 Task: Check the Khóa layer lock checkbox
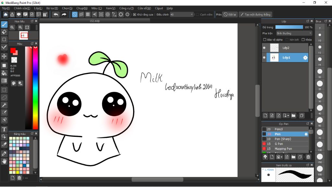(x=303, y=39)
